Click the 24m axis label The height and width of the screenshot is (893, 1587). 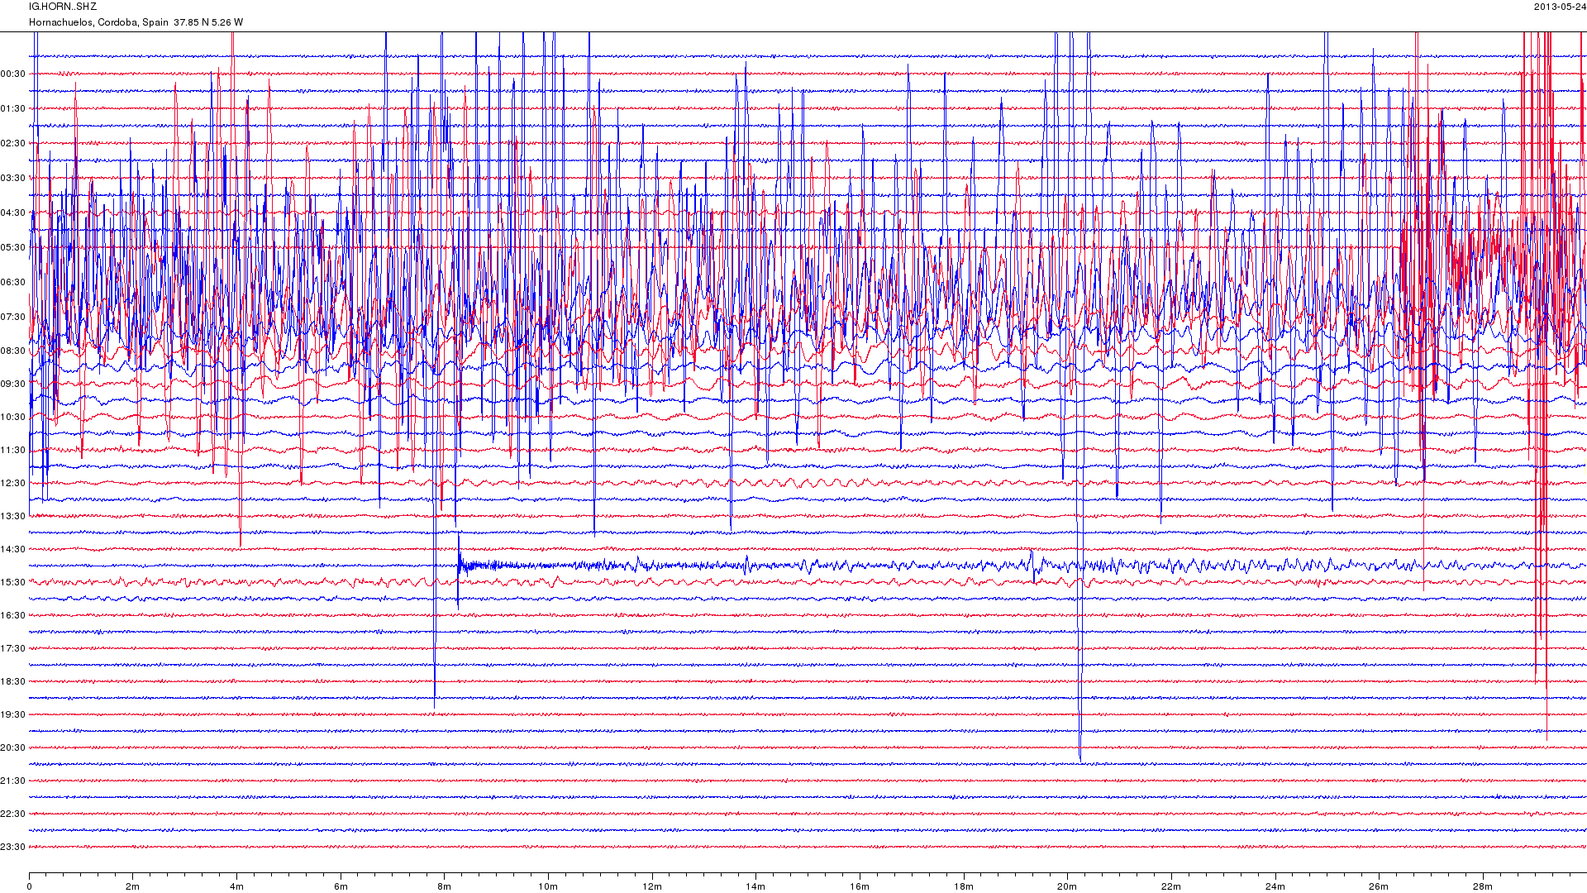coord(1275,887)
